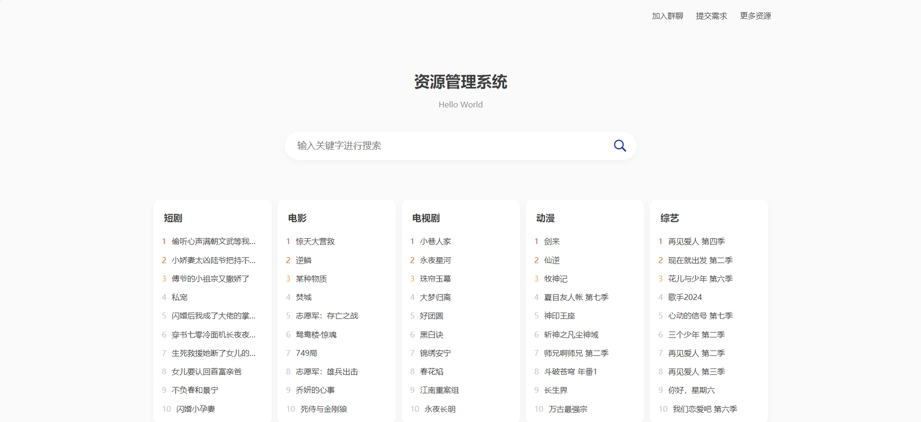
Task: Click 牧神记 in the anime list
Action: [x=555, y=279]
